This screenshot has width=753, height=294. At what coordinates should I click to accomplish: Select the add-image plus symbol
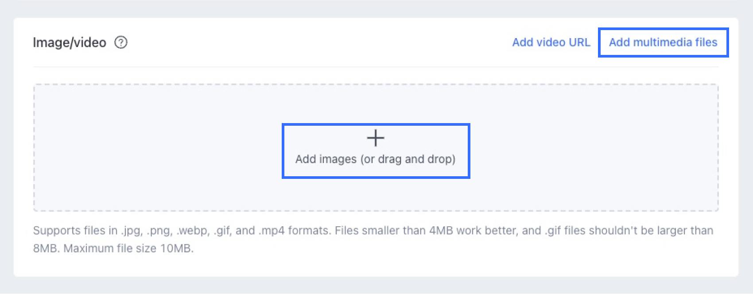click(376, 138)
